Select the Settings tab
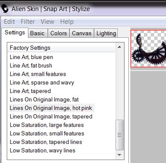The width and height of the screenshot is (166, 163). (x=15, y=33)
